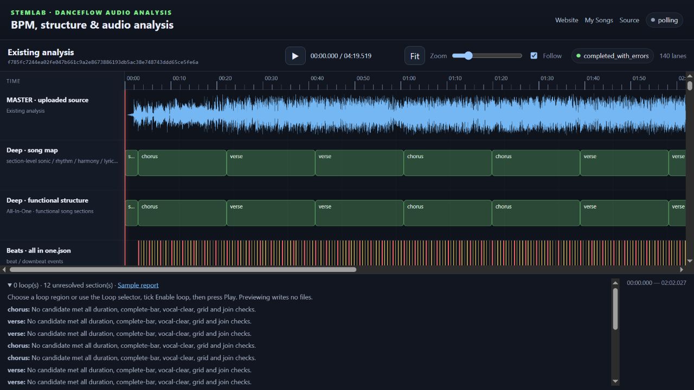694x390 pixels.
Task: Open the Sample report link
Action: pyautogui.click(x=138, y=285)
